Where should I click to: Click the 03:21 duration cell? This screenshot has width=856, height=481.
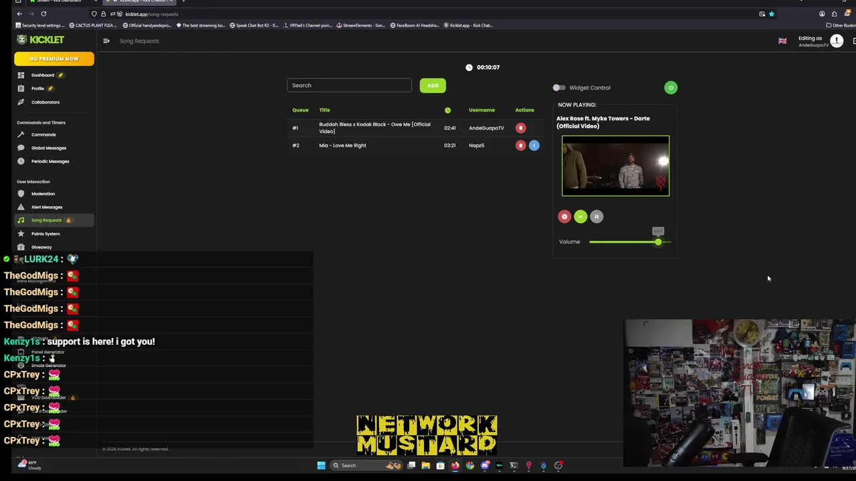coord(449,146)
